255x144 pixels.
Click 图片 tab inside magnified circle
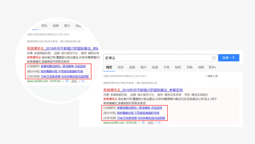(67, 26)
